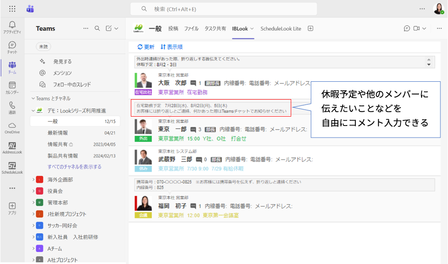This screenshot has width=448, height=264.
Task: Switch to the ファイル tab
Action: [x=191, y=29]
